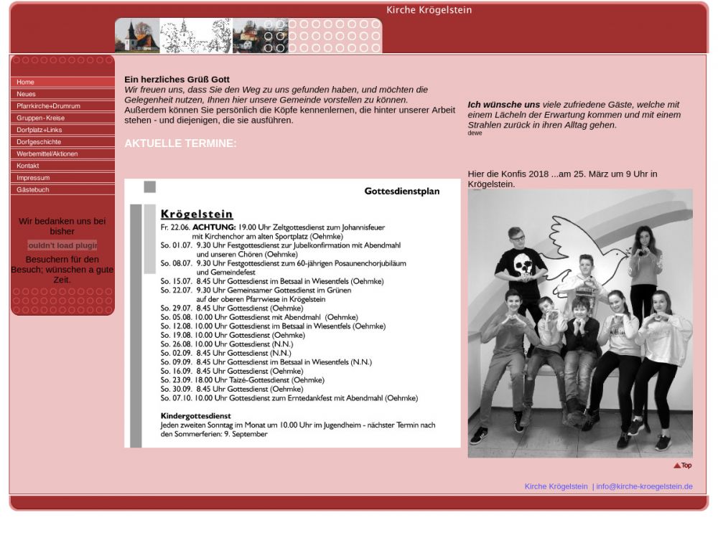Image resolution: width=718 pixels, height=538 pixels.
Task: Click the 'Kirche Krögelstein' footer link
Action: (x=556, y=486)
